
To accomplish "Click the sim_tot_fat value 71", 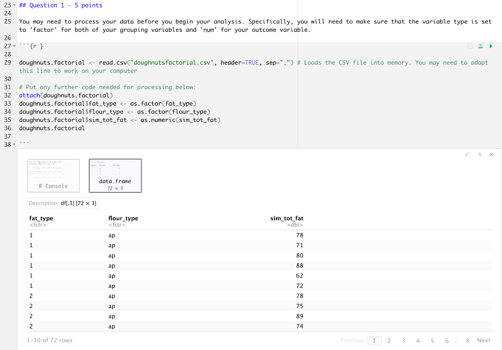I will coord(300,245).
